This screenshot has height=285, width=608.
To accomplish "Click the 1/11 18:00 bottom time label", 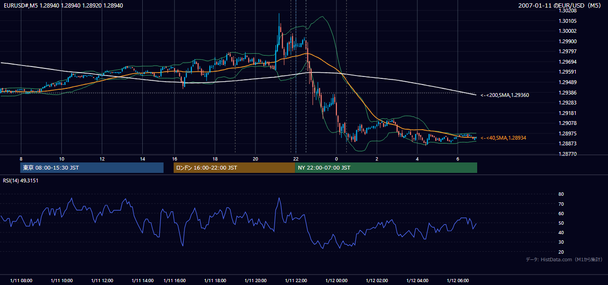I will click(x=215, y=280).
